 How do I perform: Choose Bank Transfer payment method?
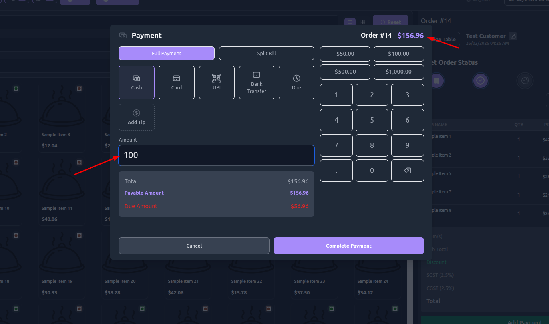pos(257,82)
